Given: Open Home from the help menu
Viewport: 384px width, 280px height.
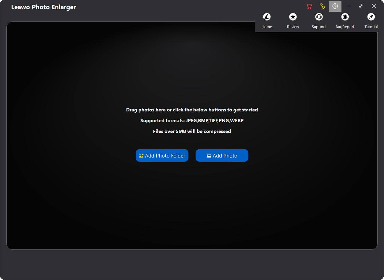Looking at the screenshot, I should [267, 21].
